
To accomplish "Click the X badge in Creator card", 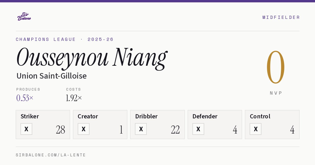I will [x=83, y=129].
